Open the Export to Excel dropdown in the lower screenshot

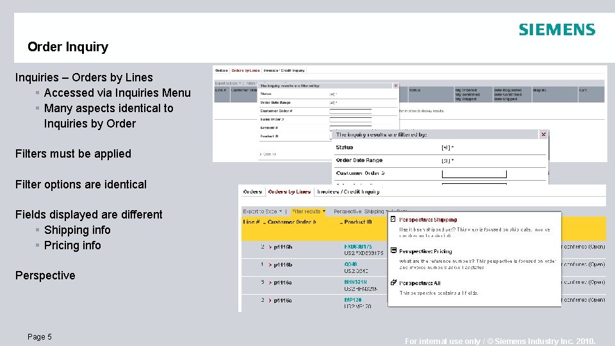[263, 211]
